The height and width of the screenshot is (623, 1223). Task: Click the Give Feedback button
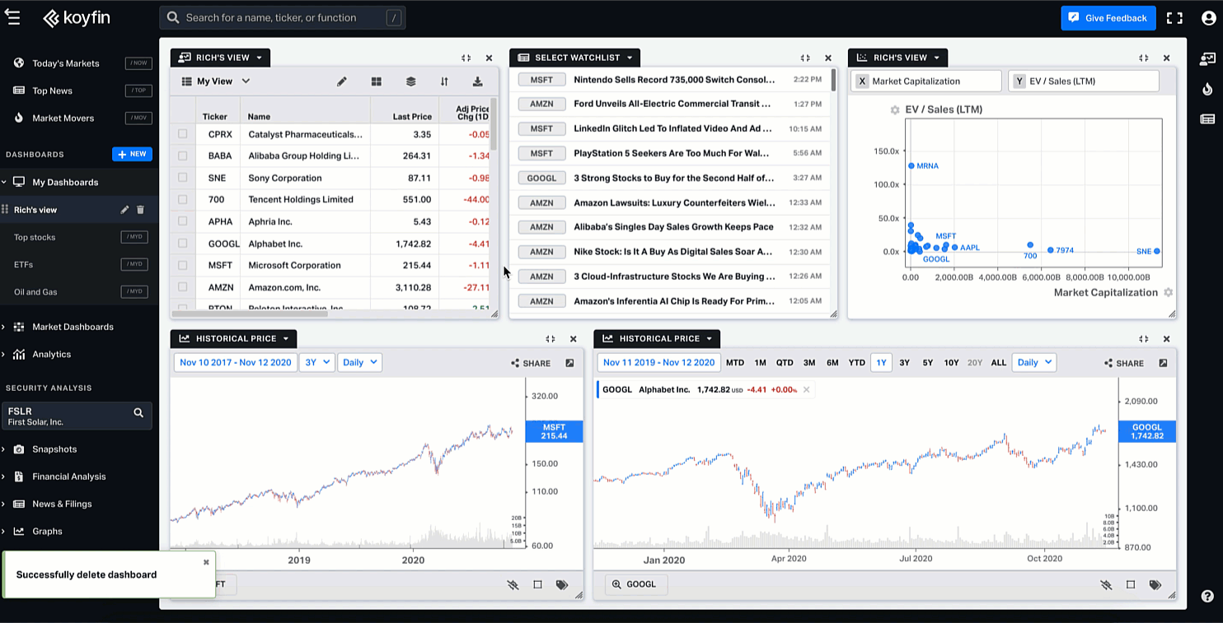(x=1108, y=18)
